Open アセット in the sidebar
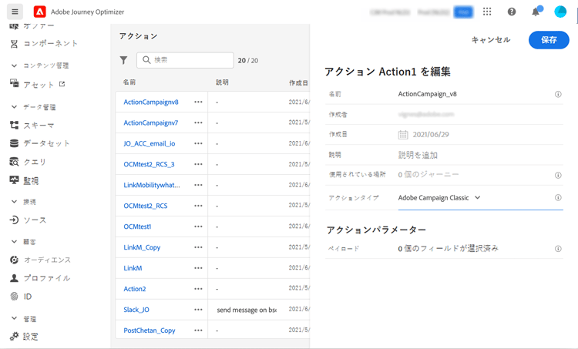Image resolution: width=578 pixels, height=349 pixels. tap(38, 85)
